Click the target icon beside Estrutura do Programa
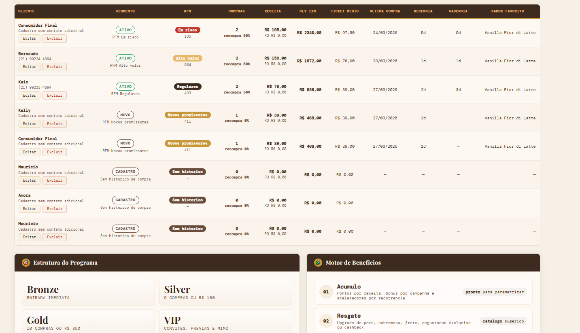Image resolution: width=580 pixels, height=333 pixels. 26,263
